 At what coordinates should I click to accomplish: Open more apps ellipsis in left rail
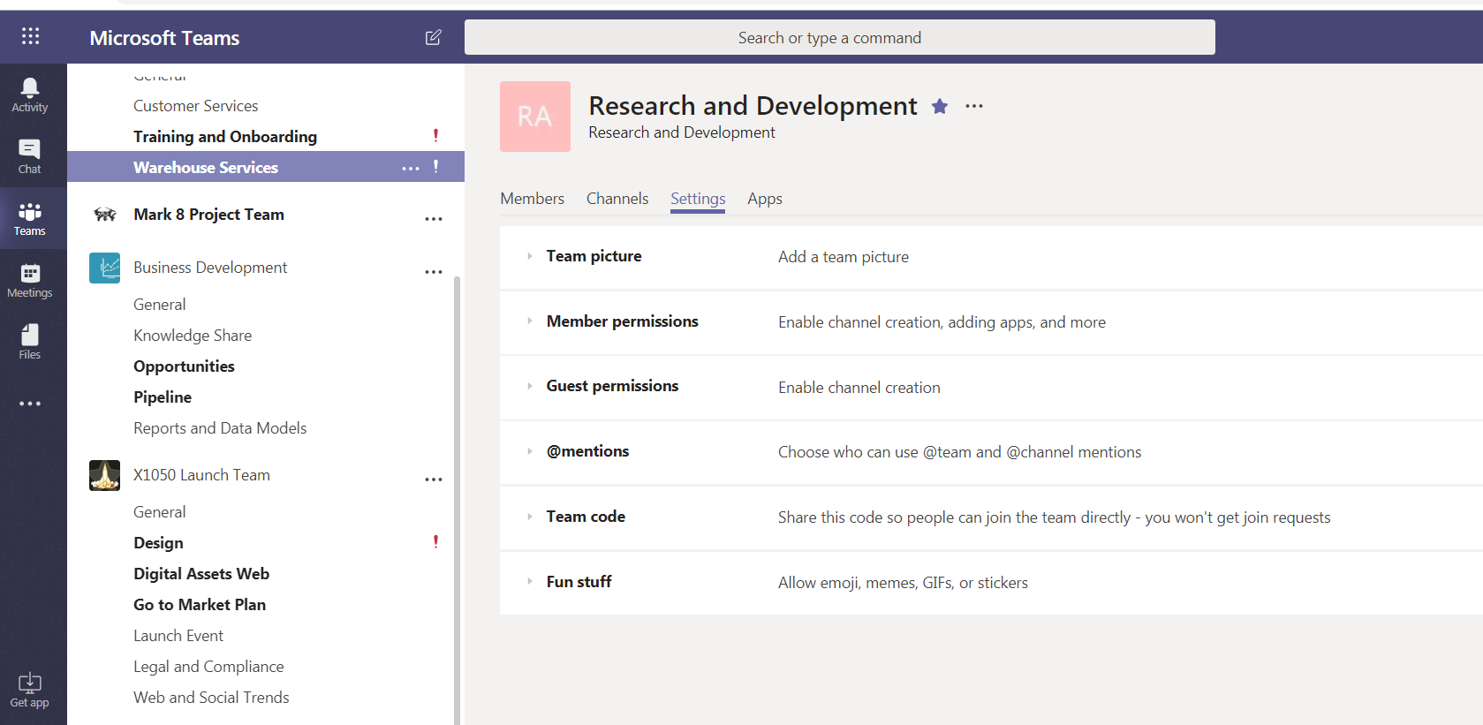point(30,404)
